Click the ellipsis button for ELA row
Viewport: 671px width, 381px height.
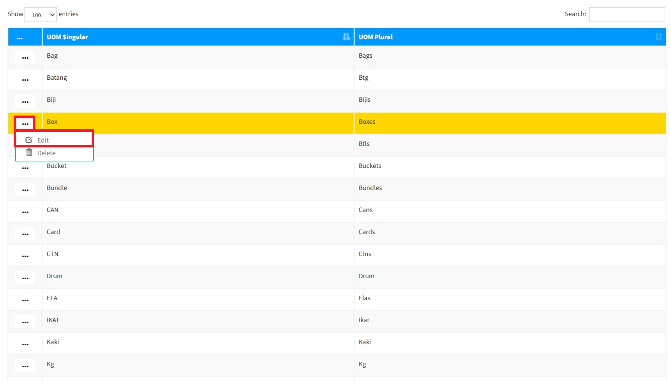click(25, 300)
